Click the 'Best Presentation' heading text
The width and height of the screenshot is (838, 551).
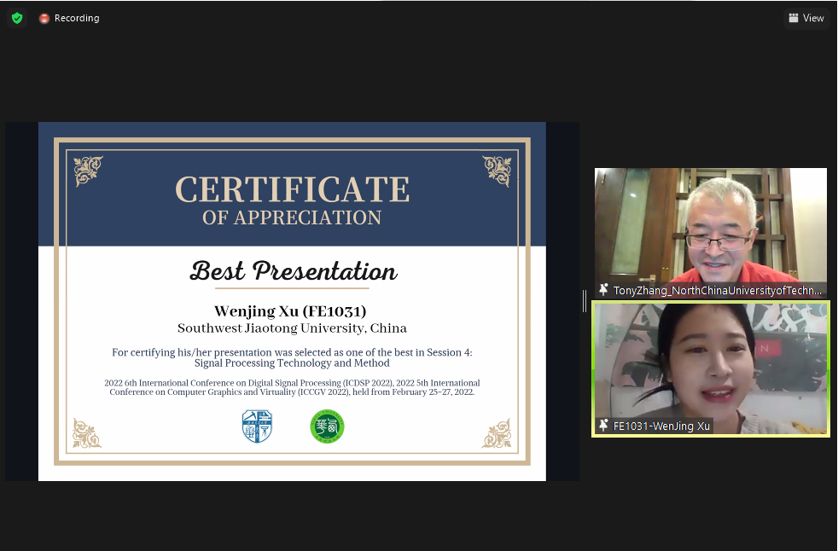[x=294, y=271]
